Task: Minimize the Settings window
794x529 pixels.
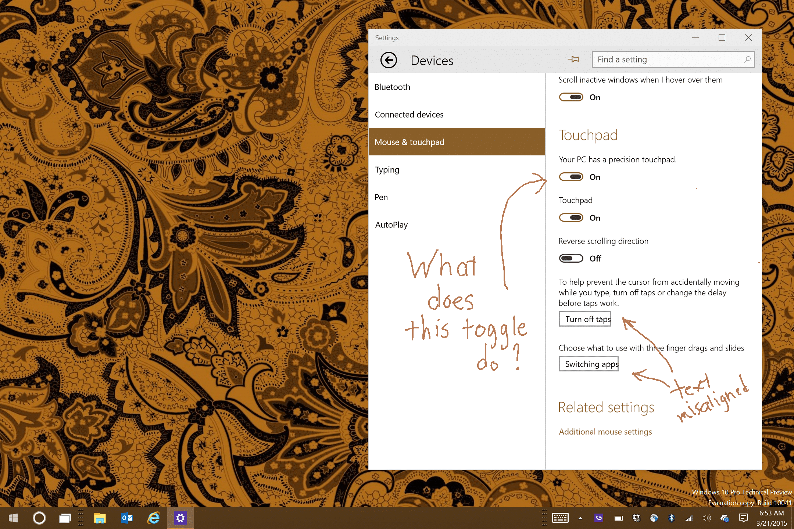Action: (x=695, y=37)
